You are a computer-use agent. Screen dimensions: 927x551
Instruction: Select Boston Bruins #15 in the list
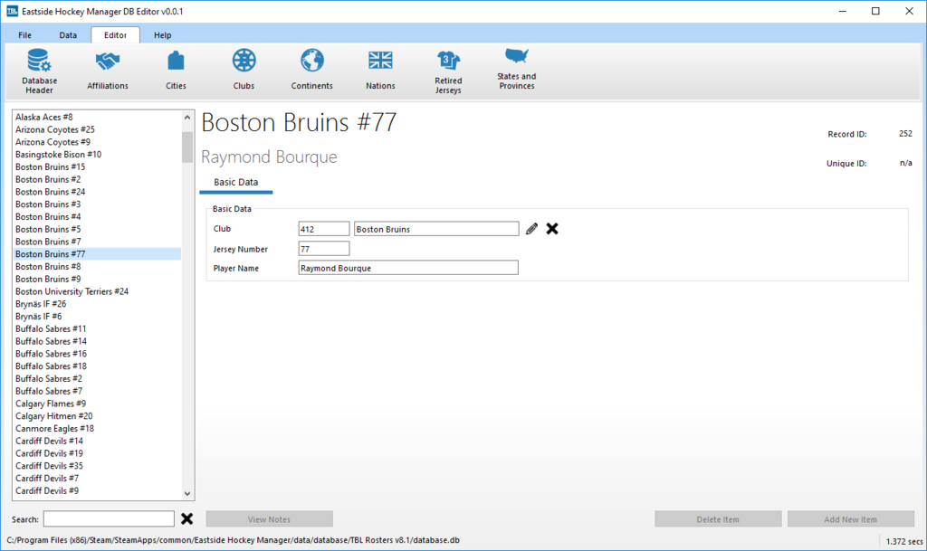click(x=97, y=166)
